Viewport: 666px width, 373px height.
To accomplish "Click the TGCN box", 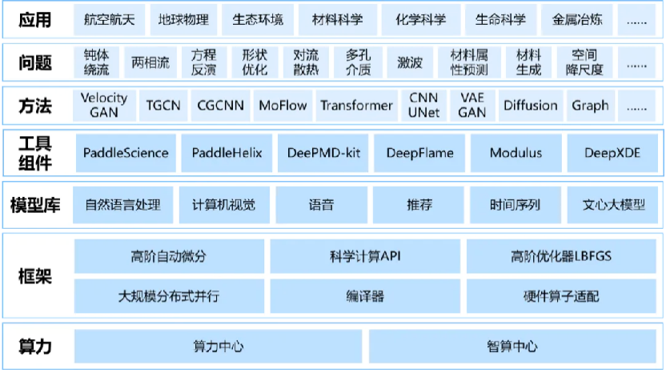I will click(163, 106).
